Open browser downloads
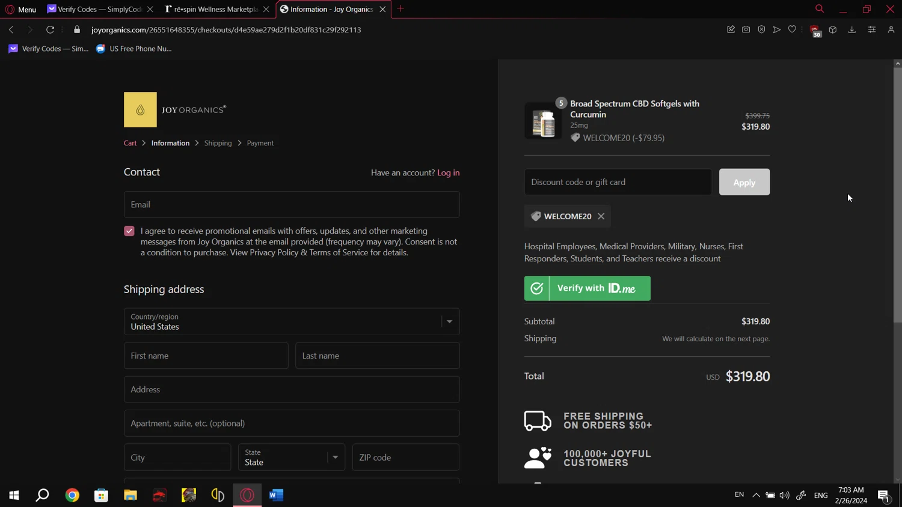The width and height of the screenshot is (902, 507). pyautogui.click(x=851, y=29)
